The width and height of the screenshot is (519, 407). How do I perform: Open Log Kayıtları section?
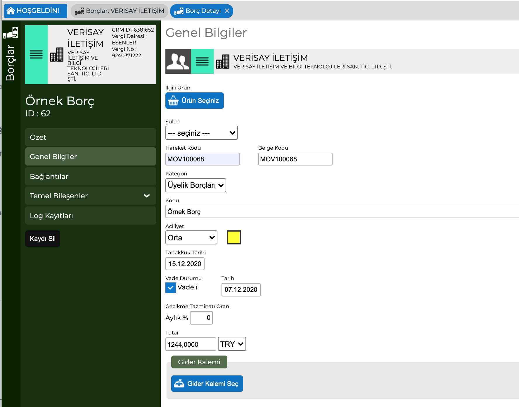[x=91, y=215]
